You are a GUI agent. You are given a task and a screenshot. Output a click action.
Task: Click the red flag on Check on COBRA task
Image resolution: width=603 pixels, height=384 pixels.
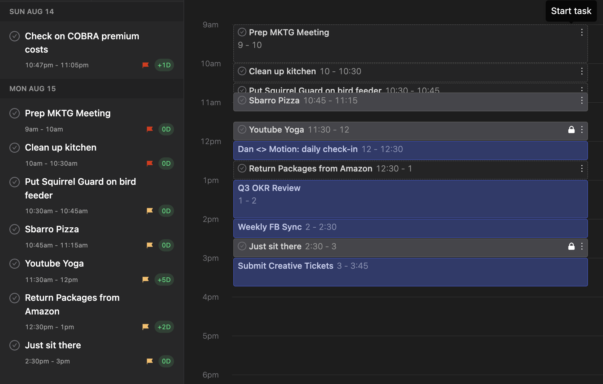(x=146, y=65)
